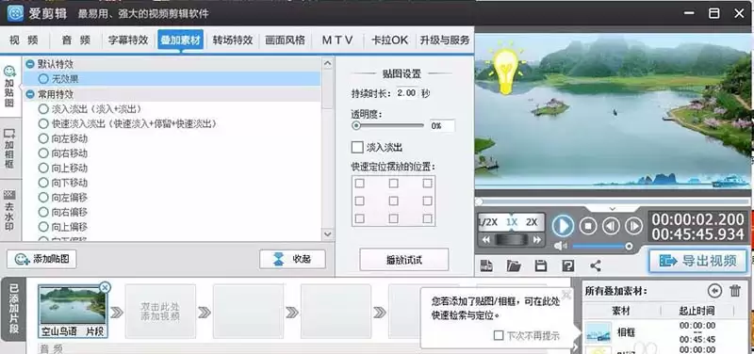The height and width of the screenshot is (354, 754).
Task: Open the 加贴图 sidebar panel
Action: [x=9, y=87]
